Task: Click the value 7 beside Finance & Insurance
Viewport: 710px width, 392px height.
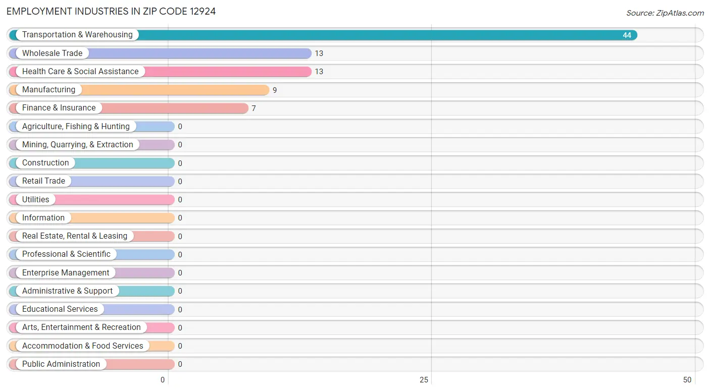Action: point(254,108)
